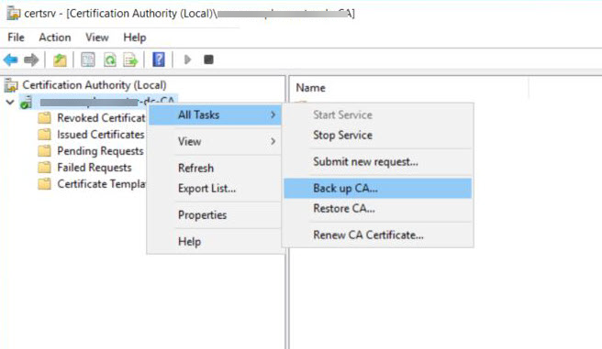Click the green Refresh toolbar icon
Screen dimensions: 602x349
110,60
